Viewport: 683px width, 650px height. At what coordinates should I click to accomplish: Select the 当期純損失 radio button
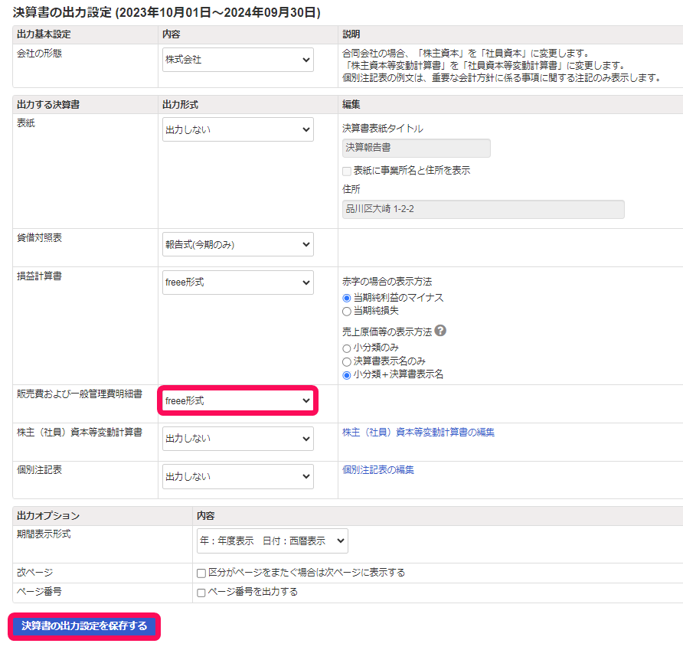pos(347,312)
